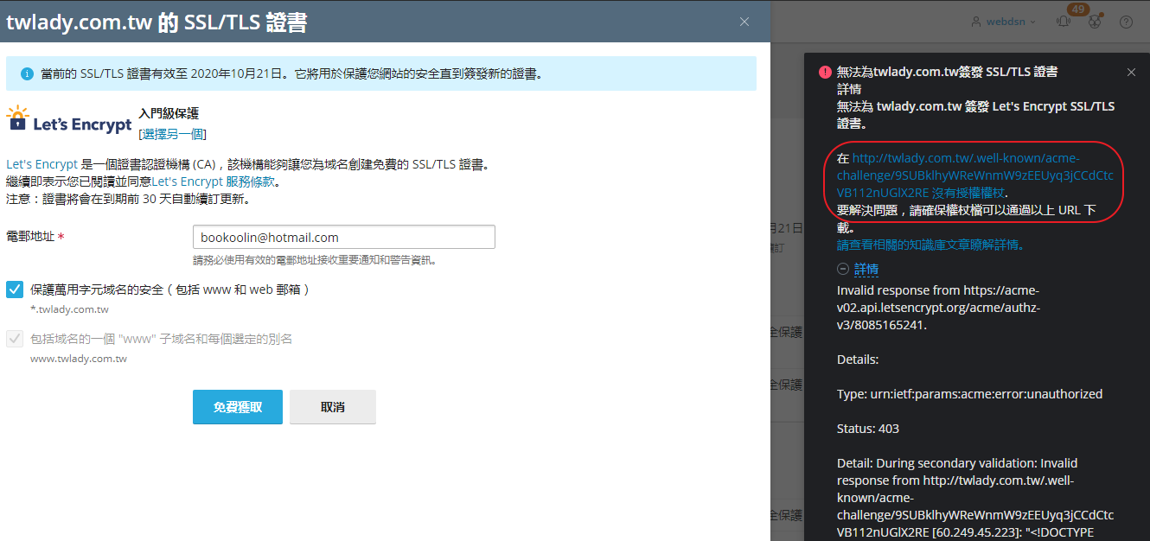This screenshot has height=541, width=1150.
Task: Click the blue info icon in banner
Action: click(27, 74)
